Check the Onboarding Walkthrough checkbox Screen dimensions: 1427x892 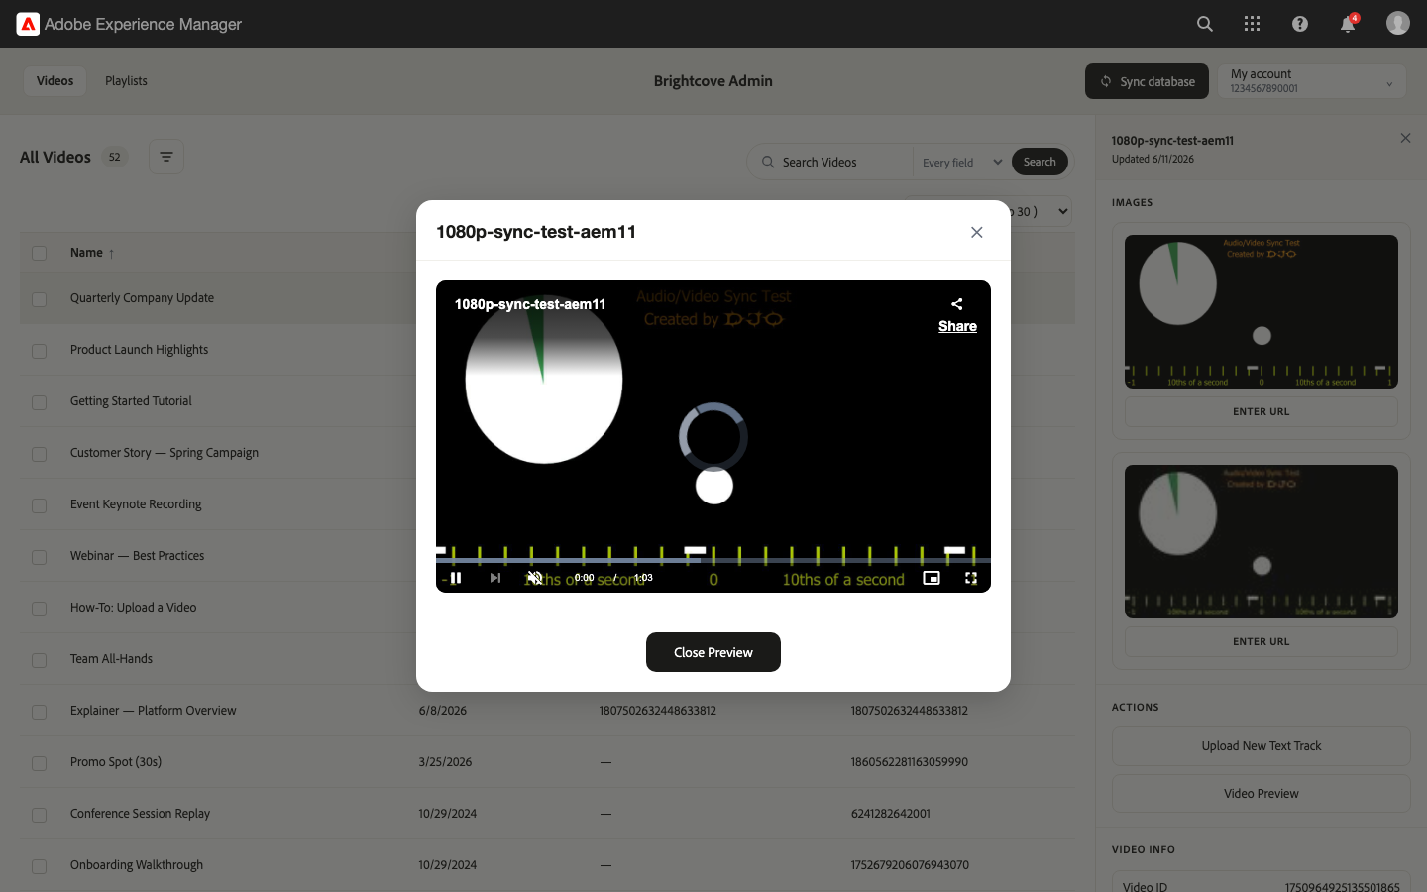[x=40, y=865]
